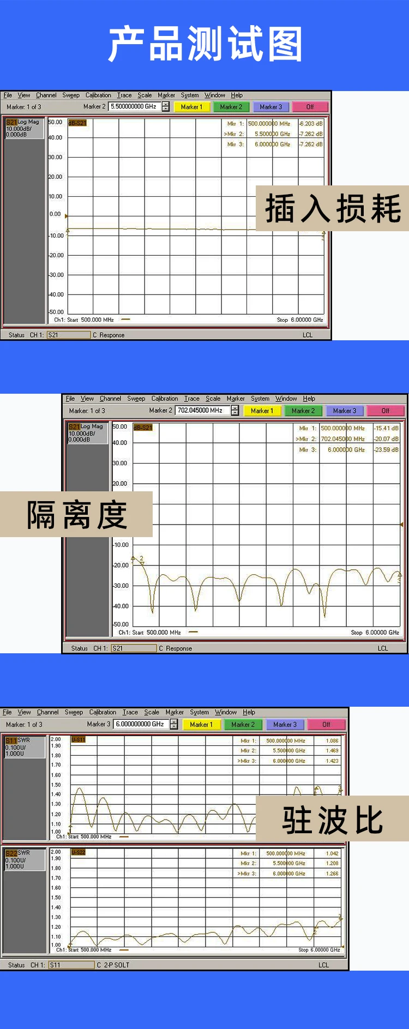The height and width of the screenshot is (1029, 409).
Task: Open Sweep menu in SWR window
Action: (x=74, y=712)
